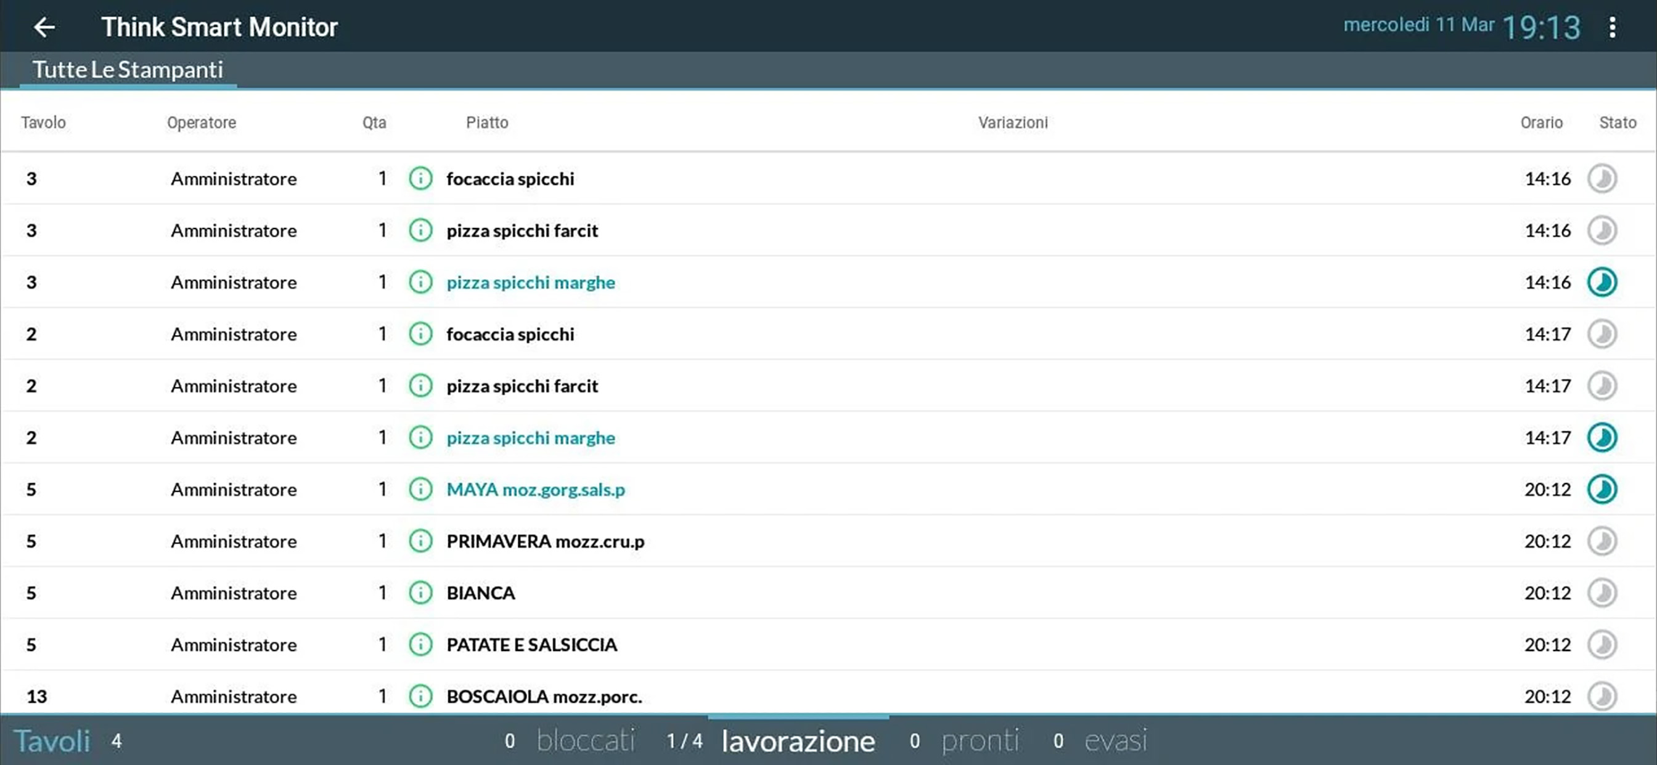The image size is (1657, 765).
Task: Open info for table 3 pizza spicchi farcit
Action: (x=420, y=230)
